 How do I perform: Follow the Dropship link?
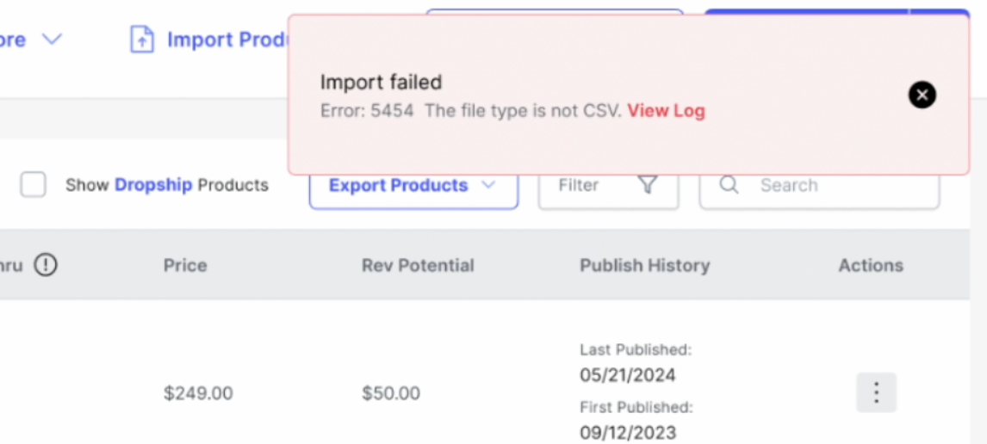click(153, 185)
